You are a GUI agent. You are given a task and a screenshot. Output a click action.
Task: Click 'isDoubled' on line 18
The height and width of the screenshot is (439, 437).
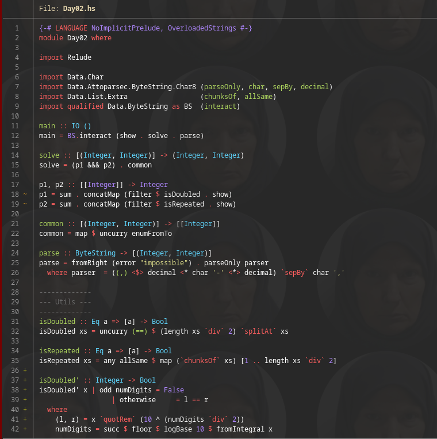point(182,194)
